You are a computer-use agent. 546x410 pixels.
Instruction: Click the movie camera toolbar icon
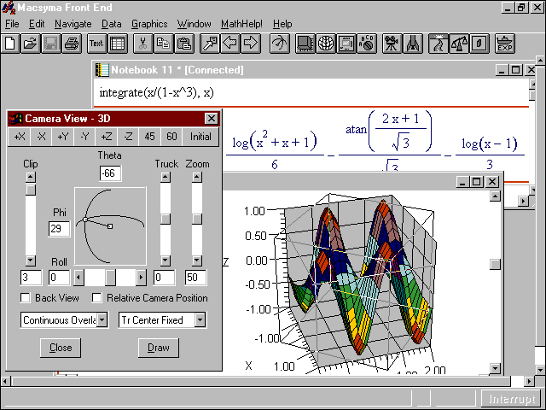(x=391, y=43)
